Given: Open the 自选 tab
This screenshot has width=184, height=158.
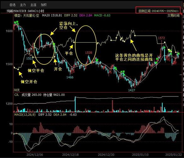Looking at the screenshot, I should [13, 5].
